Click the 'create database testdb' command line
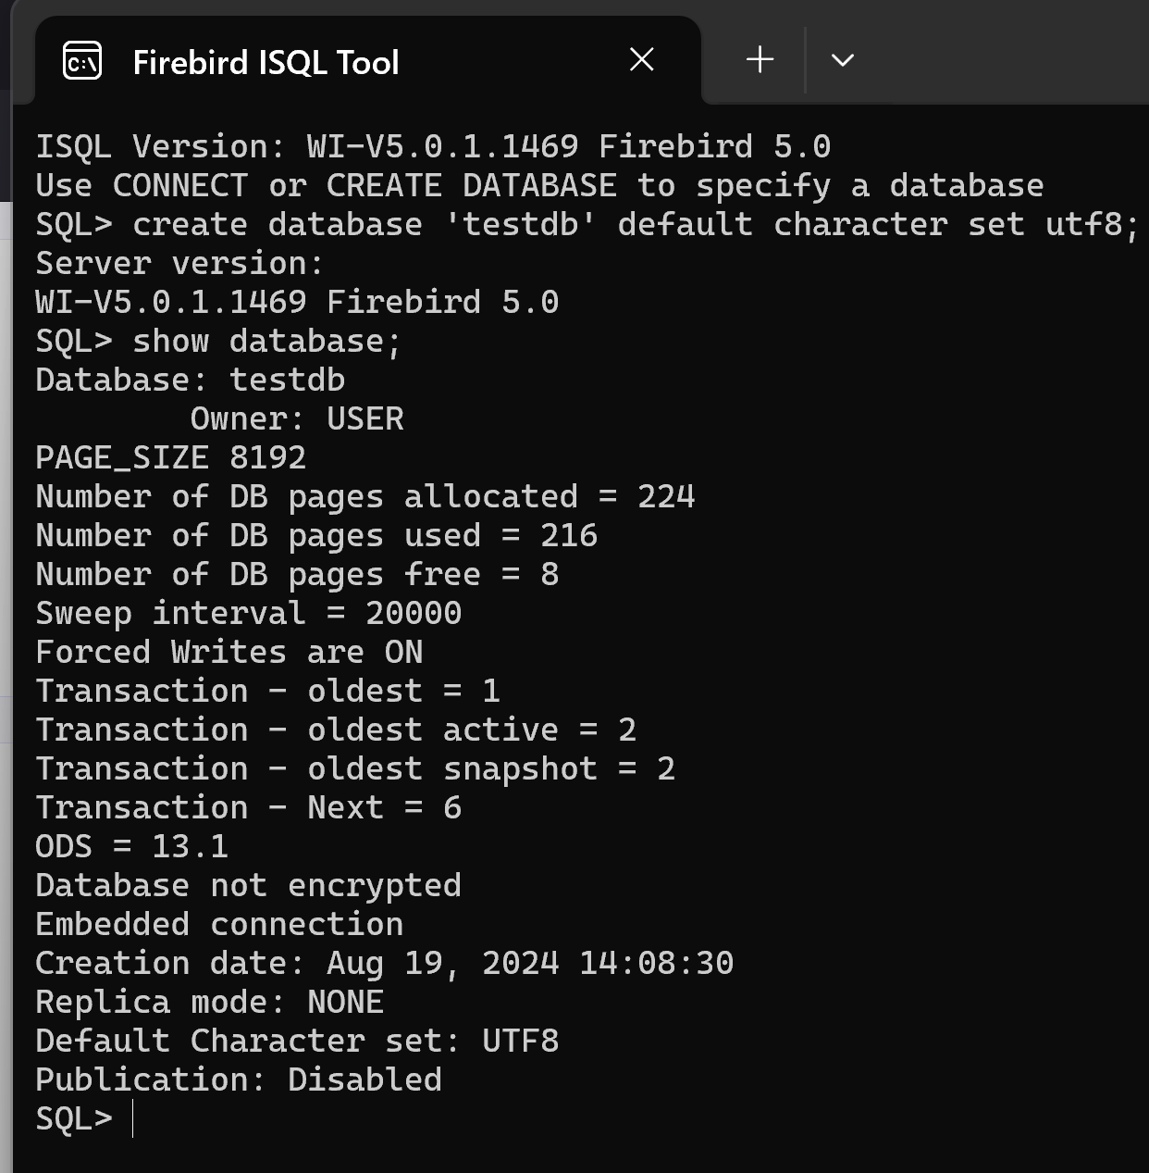Screen dimensions: 1149x1173 [587, 224]
